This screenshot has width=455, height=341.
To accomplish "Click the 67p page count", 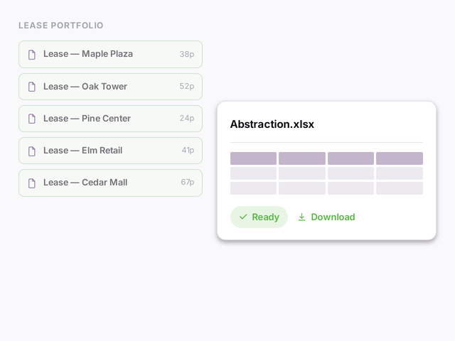I will coord(188,182).
